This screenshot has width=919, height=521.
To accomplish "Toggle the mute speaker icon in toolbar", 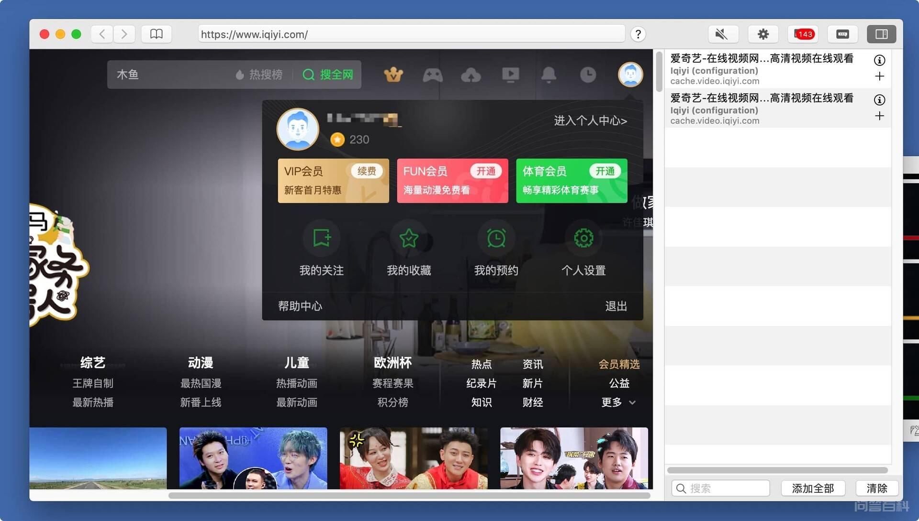I will 723,34.
